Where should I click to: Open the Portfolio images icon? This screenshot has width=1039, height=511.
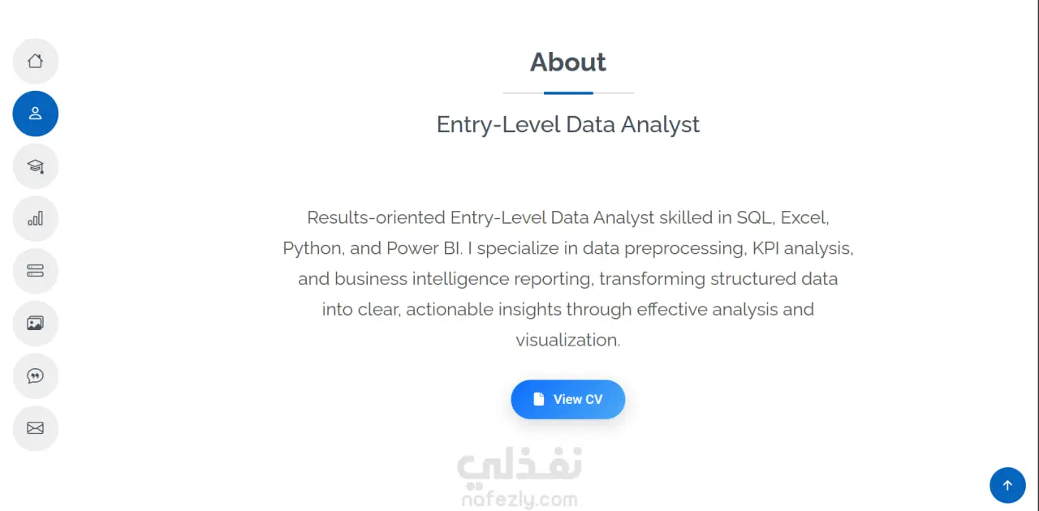pyautogui.click(x=35, y=324)
